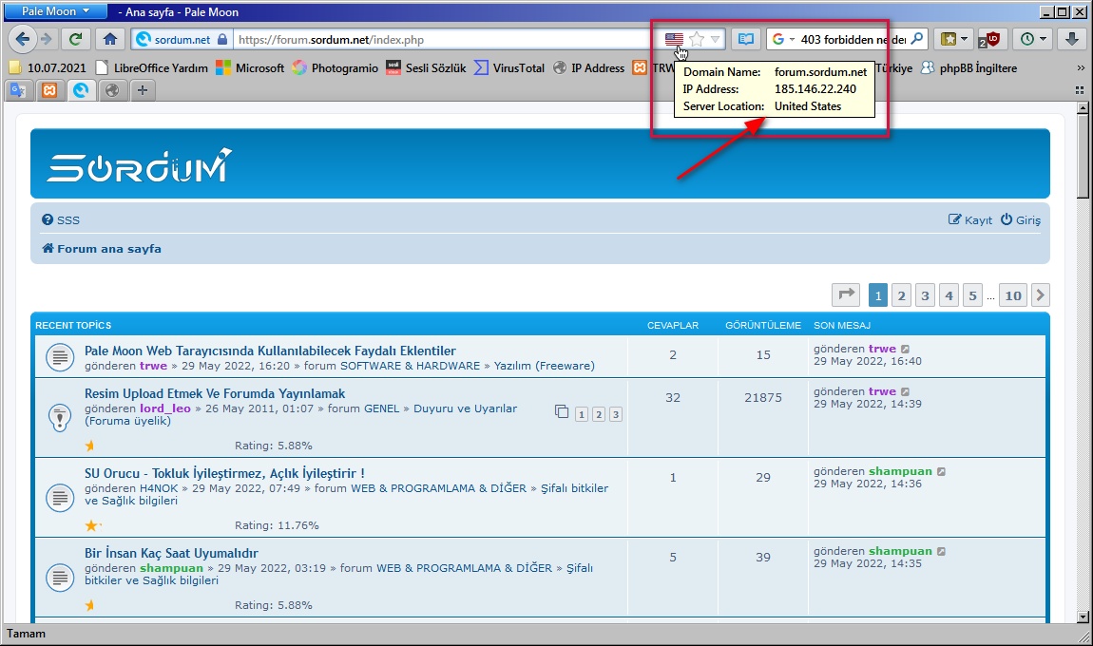This screenshot has height=646, width=1093.
Task: Go to page 10 of recent topics
Action: [1013, 295]
